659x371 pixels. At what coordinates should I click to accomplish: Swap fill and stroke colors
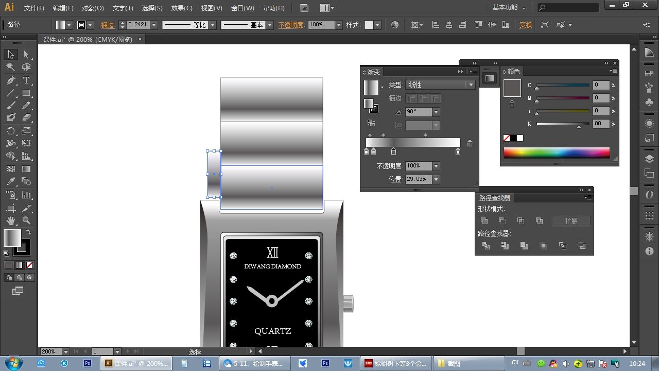(x=28, y=232)
